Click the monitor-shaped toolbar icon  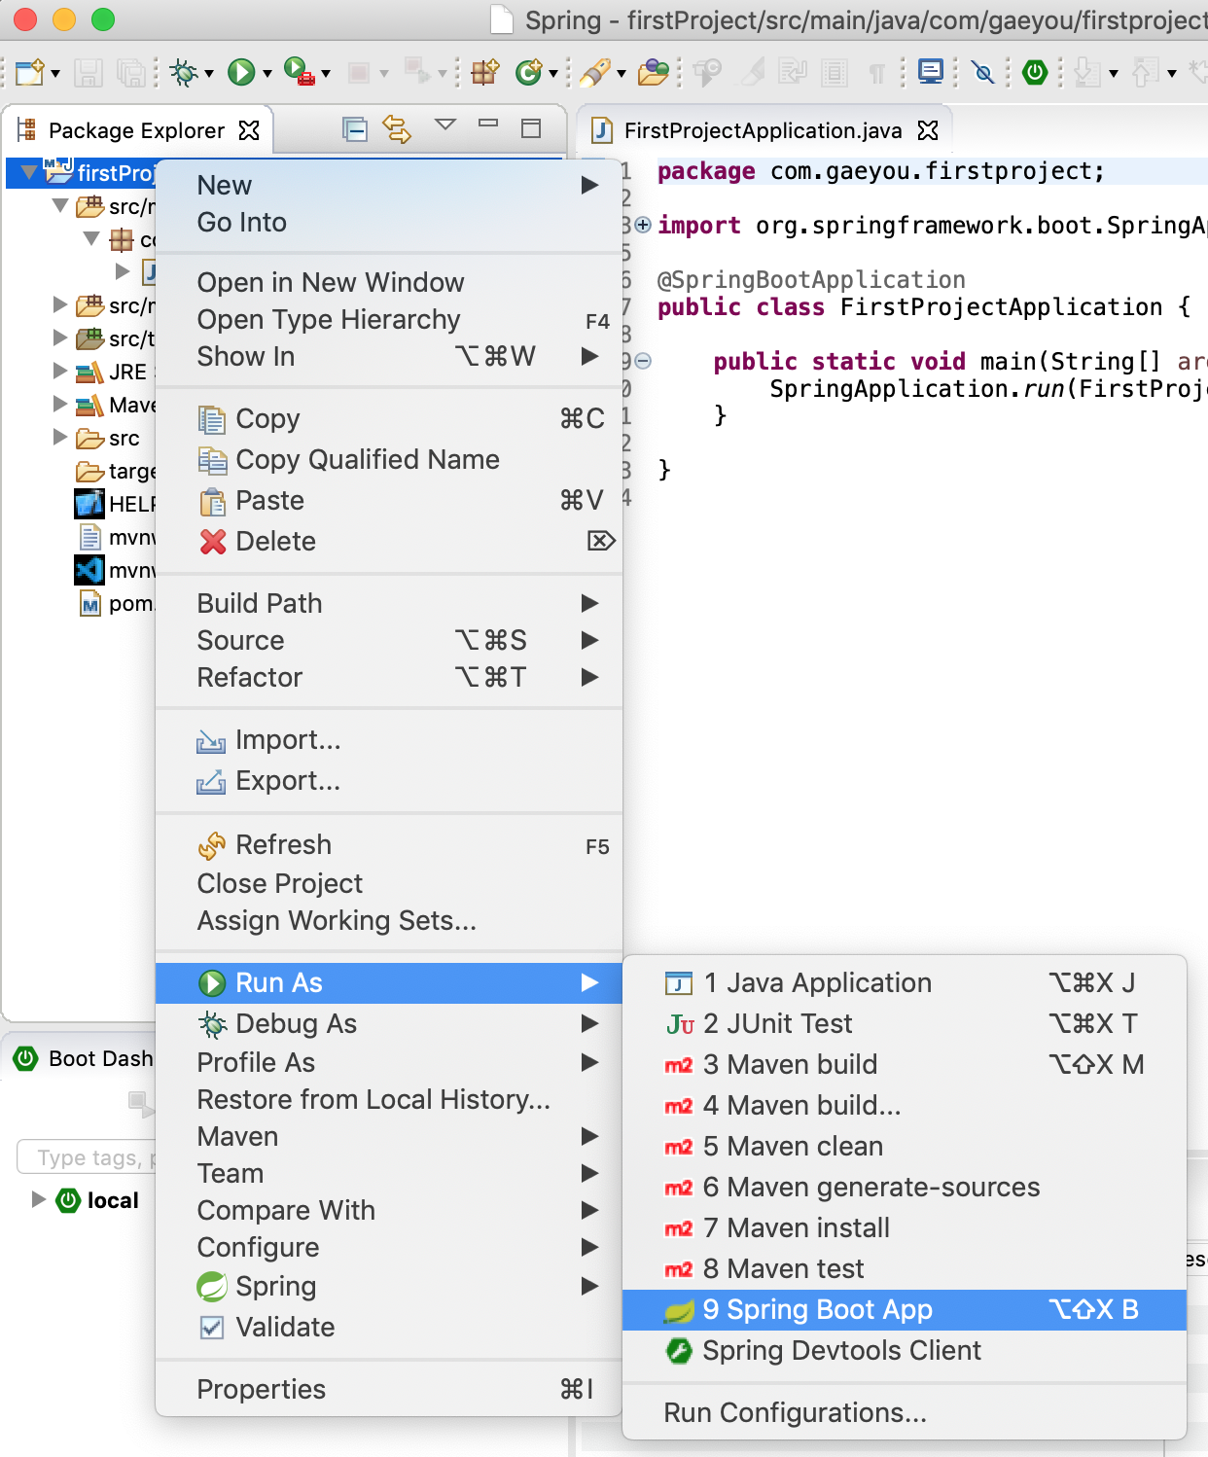coord(931,72)
